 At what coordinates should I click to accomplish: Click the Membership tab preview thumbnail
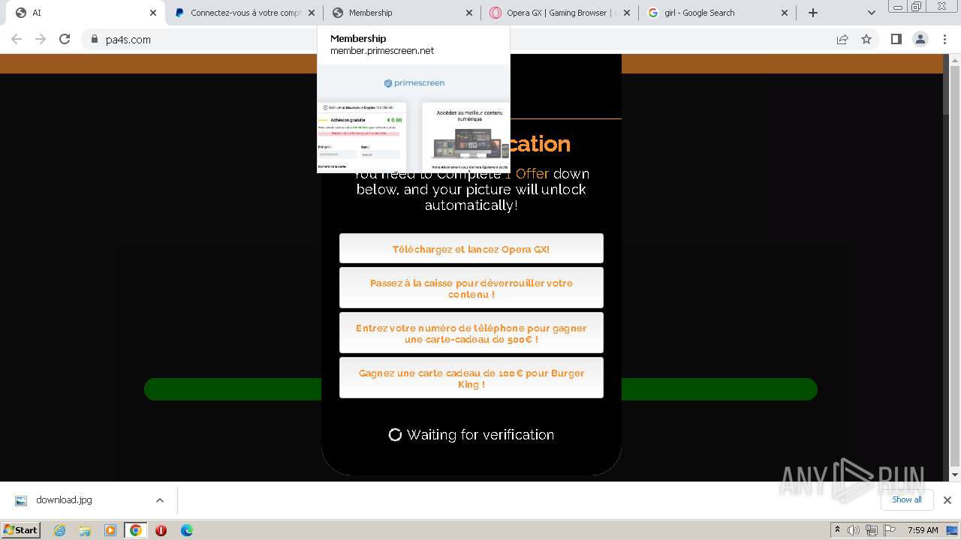click(414, 119)
